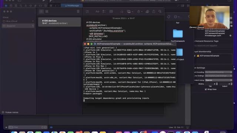The height and width of the screenshot is (133, 237).
Task: Click the collaborate icon in Notes toolbar
Action: 147,11
